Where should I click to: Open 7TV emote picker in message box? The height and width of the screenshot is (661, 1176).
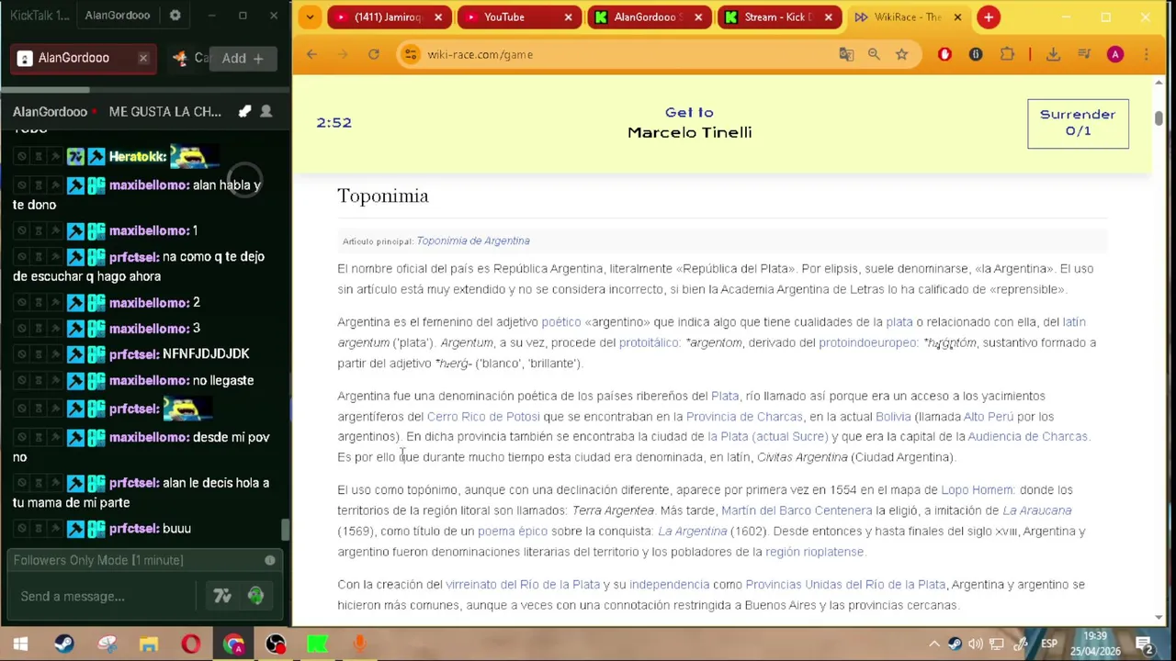click(x=222, y=596)
